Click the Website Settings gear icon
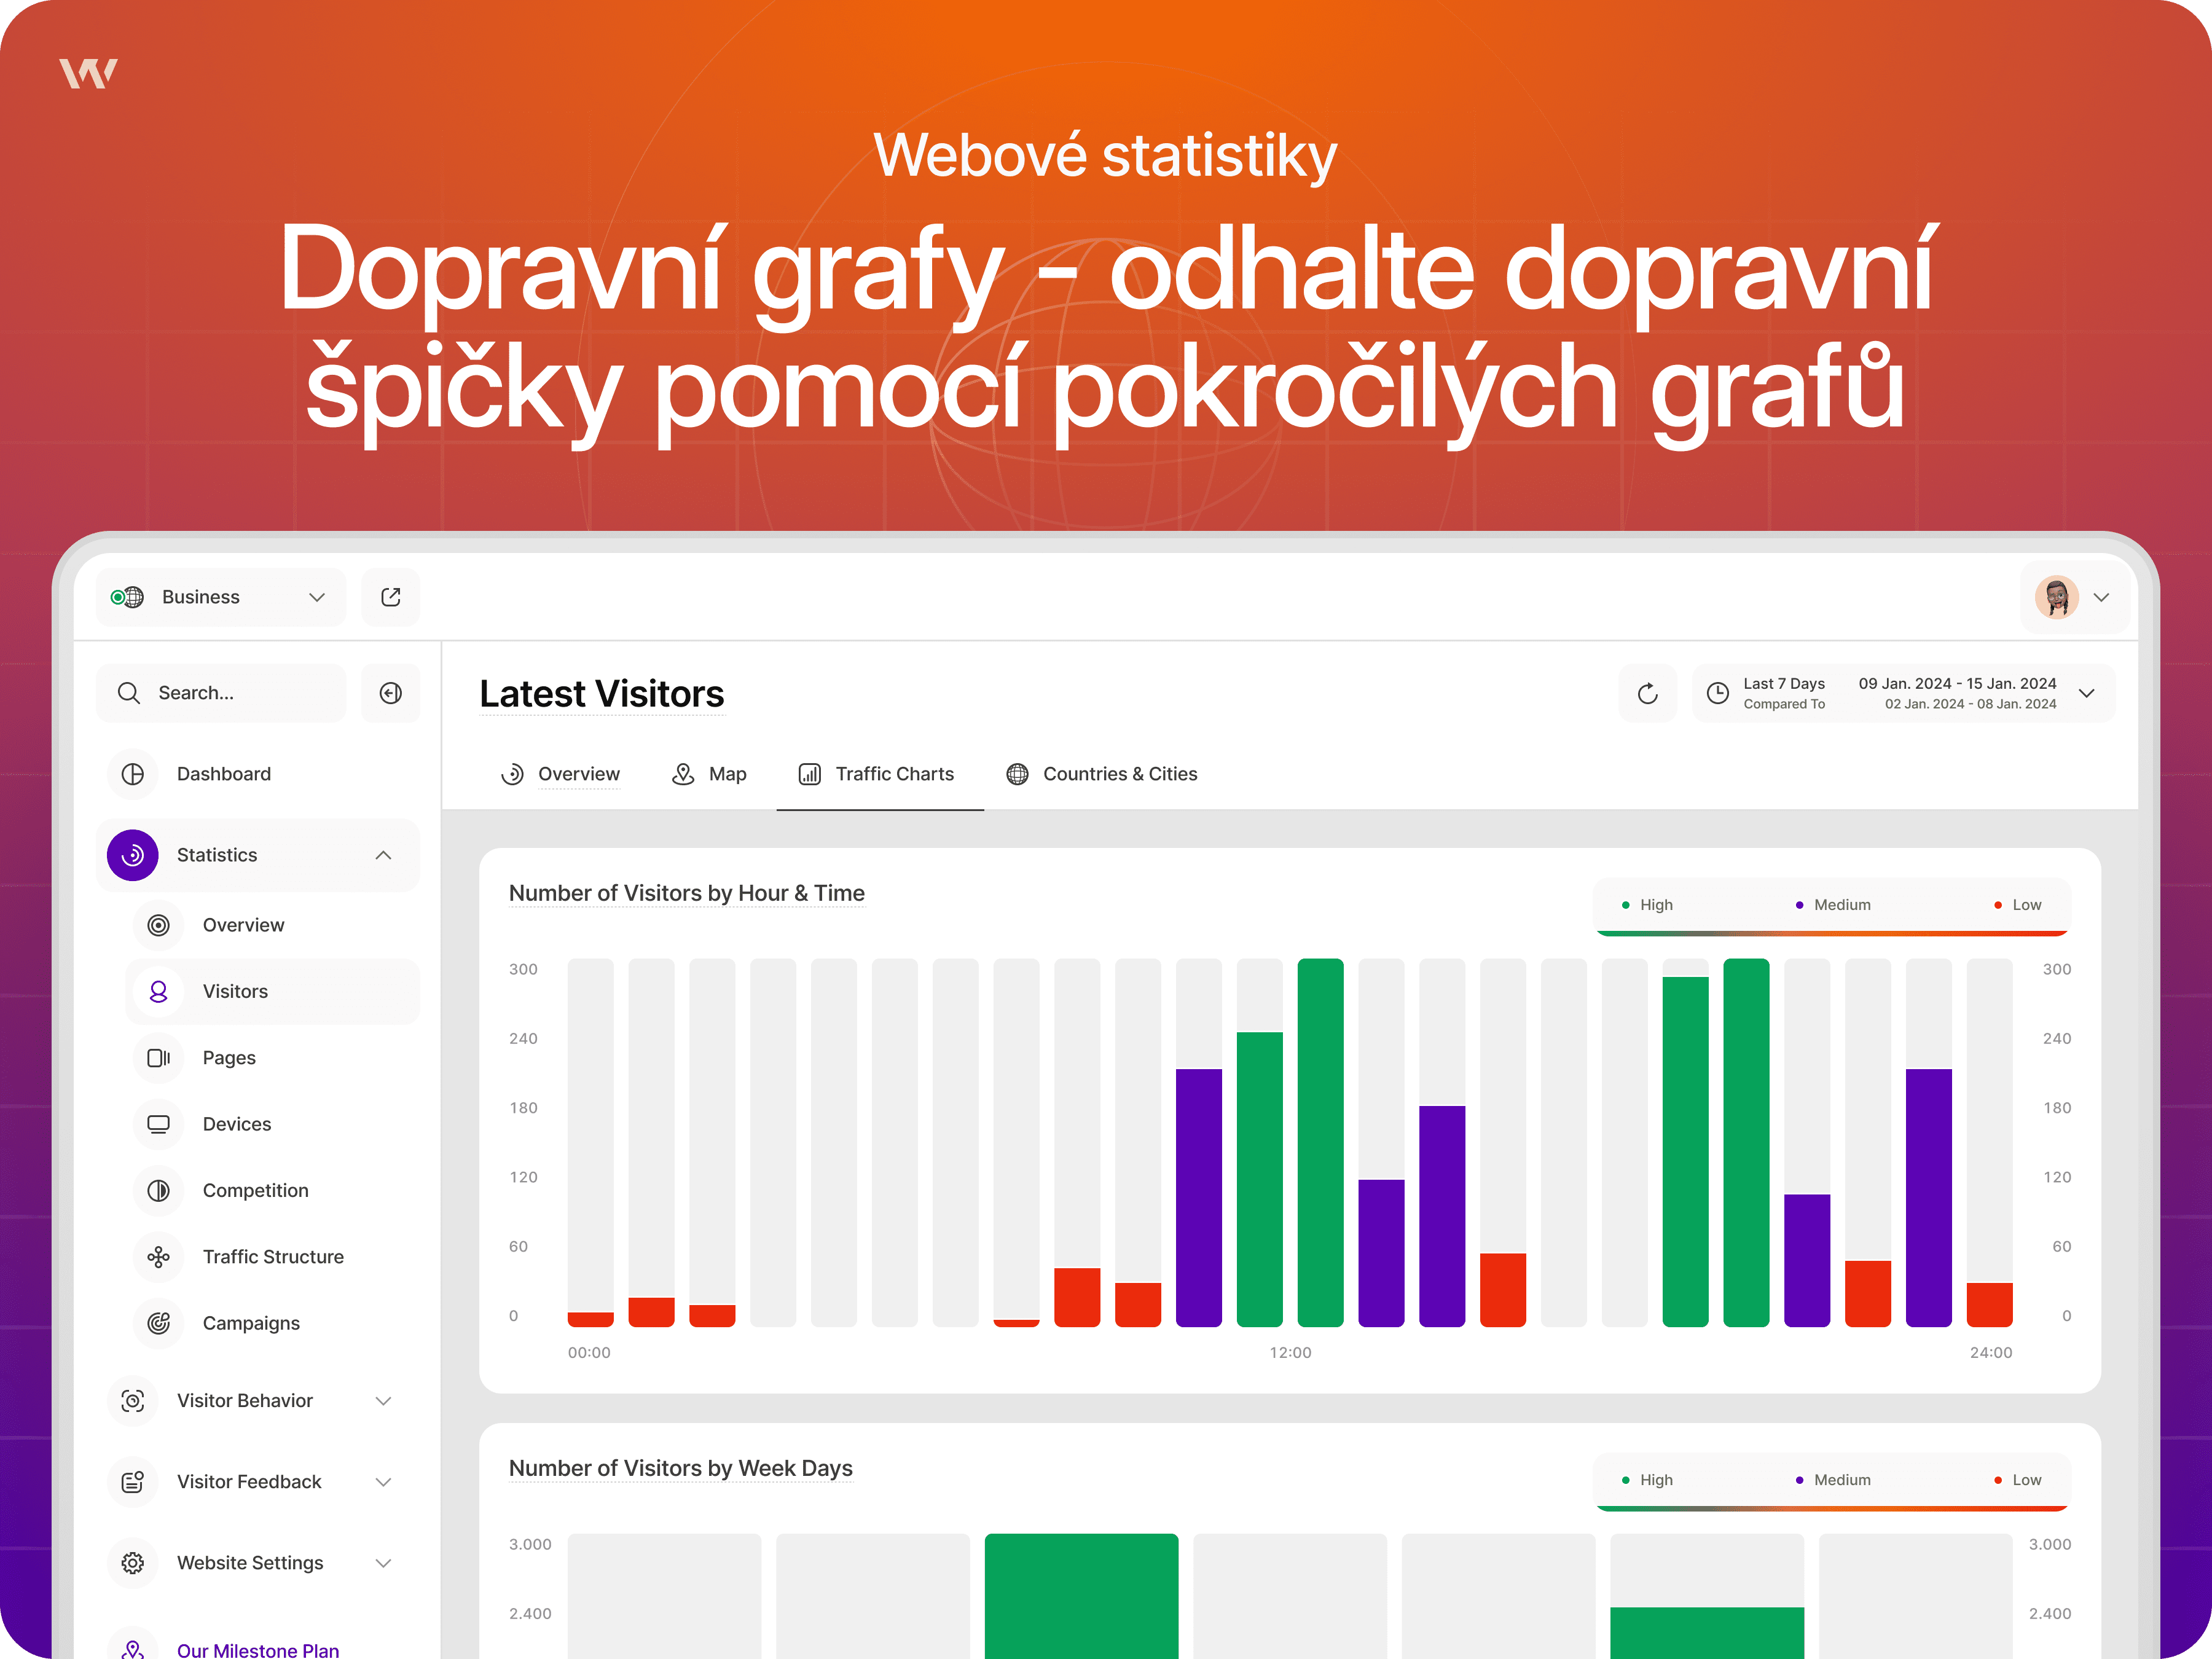Image resolution: width=2212 pixels, height=1659 pixels. click(133, 1563)
